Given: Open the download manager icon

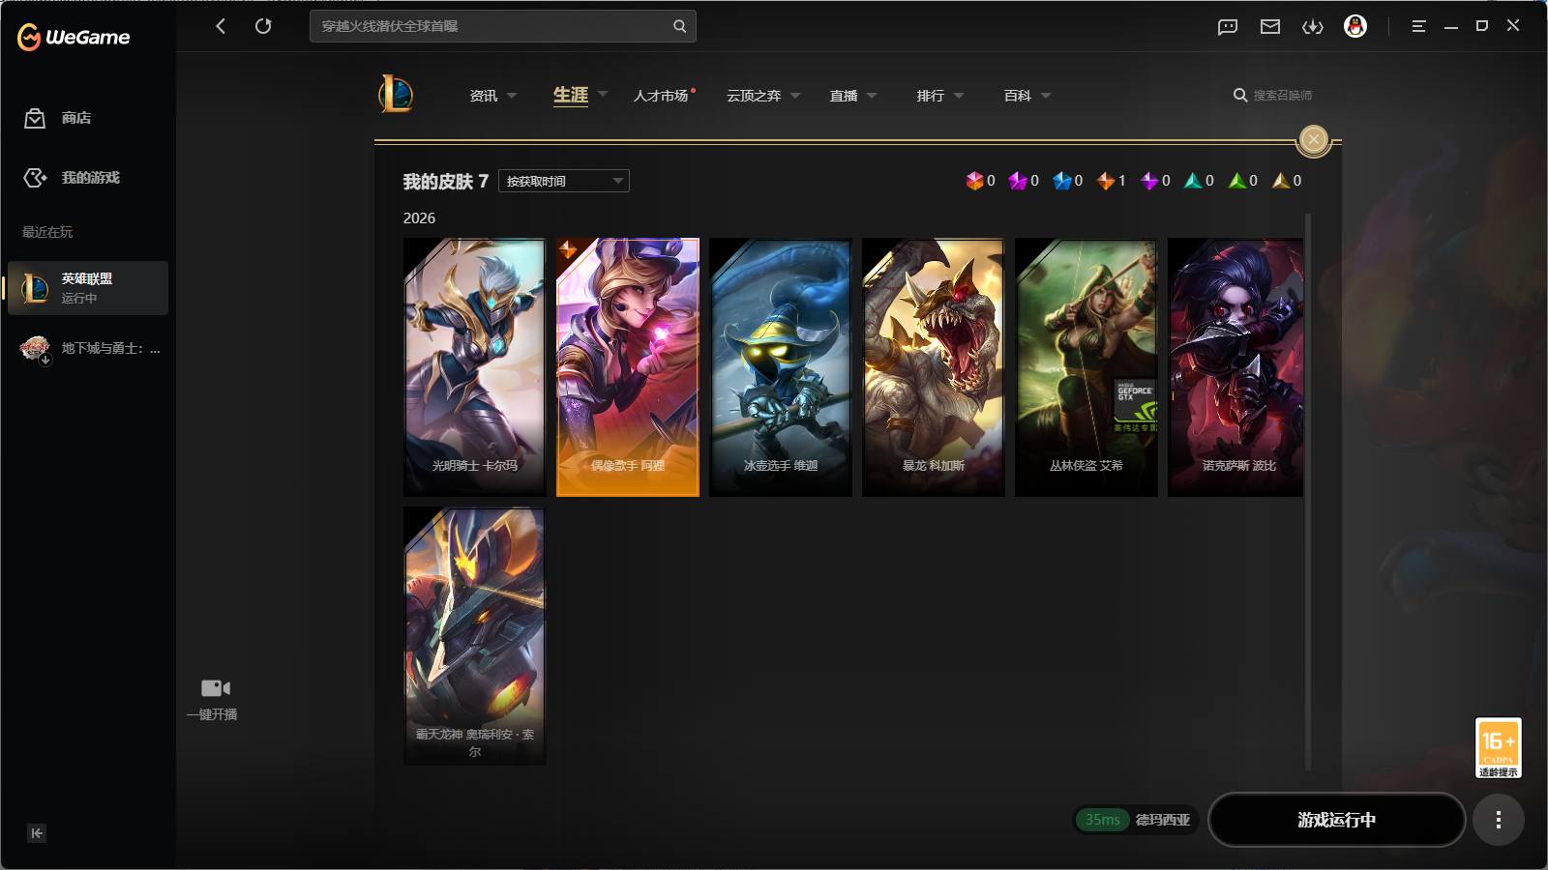Looking at the screenshot, I should pyautogui.click(x=1313, y=26).
